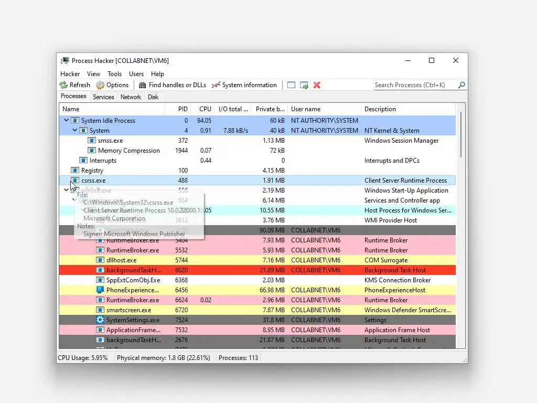Switch to the Services tab
The width and height of the screenshot is (537, 403).
point(103,97)
